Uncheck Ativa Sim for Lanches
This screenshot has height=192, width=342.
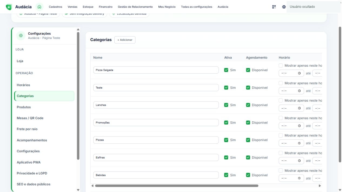[x=226, y=105]
